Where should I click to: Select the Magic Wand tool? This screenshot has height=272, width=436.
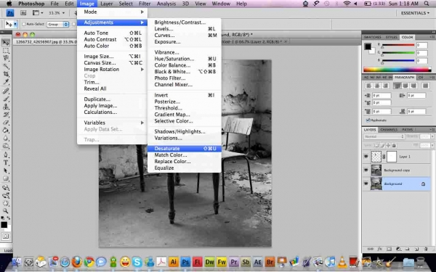tap(6, 66)
